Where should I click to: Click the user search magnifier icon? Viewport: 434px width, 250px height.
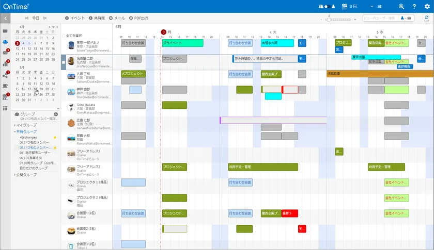coord(401,6)
